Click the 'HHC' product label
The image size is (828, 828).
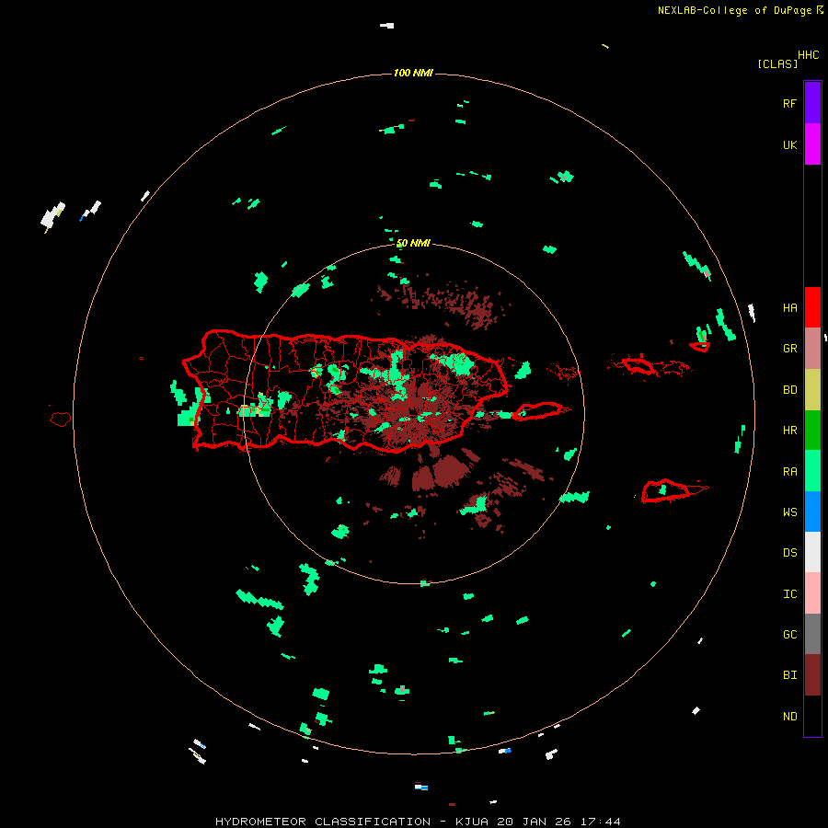808,55
